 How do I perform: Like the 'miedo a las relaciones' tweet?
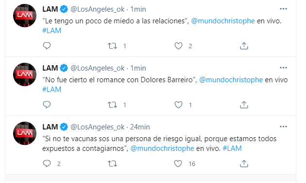coord(178,46)
